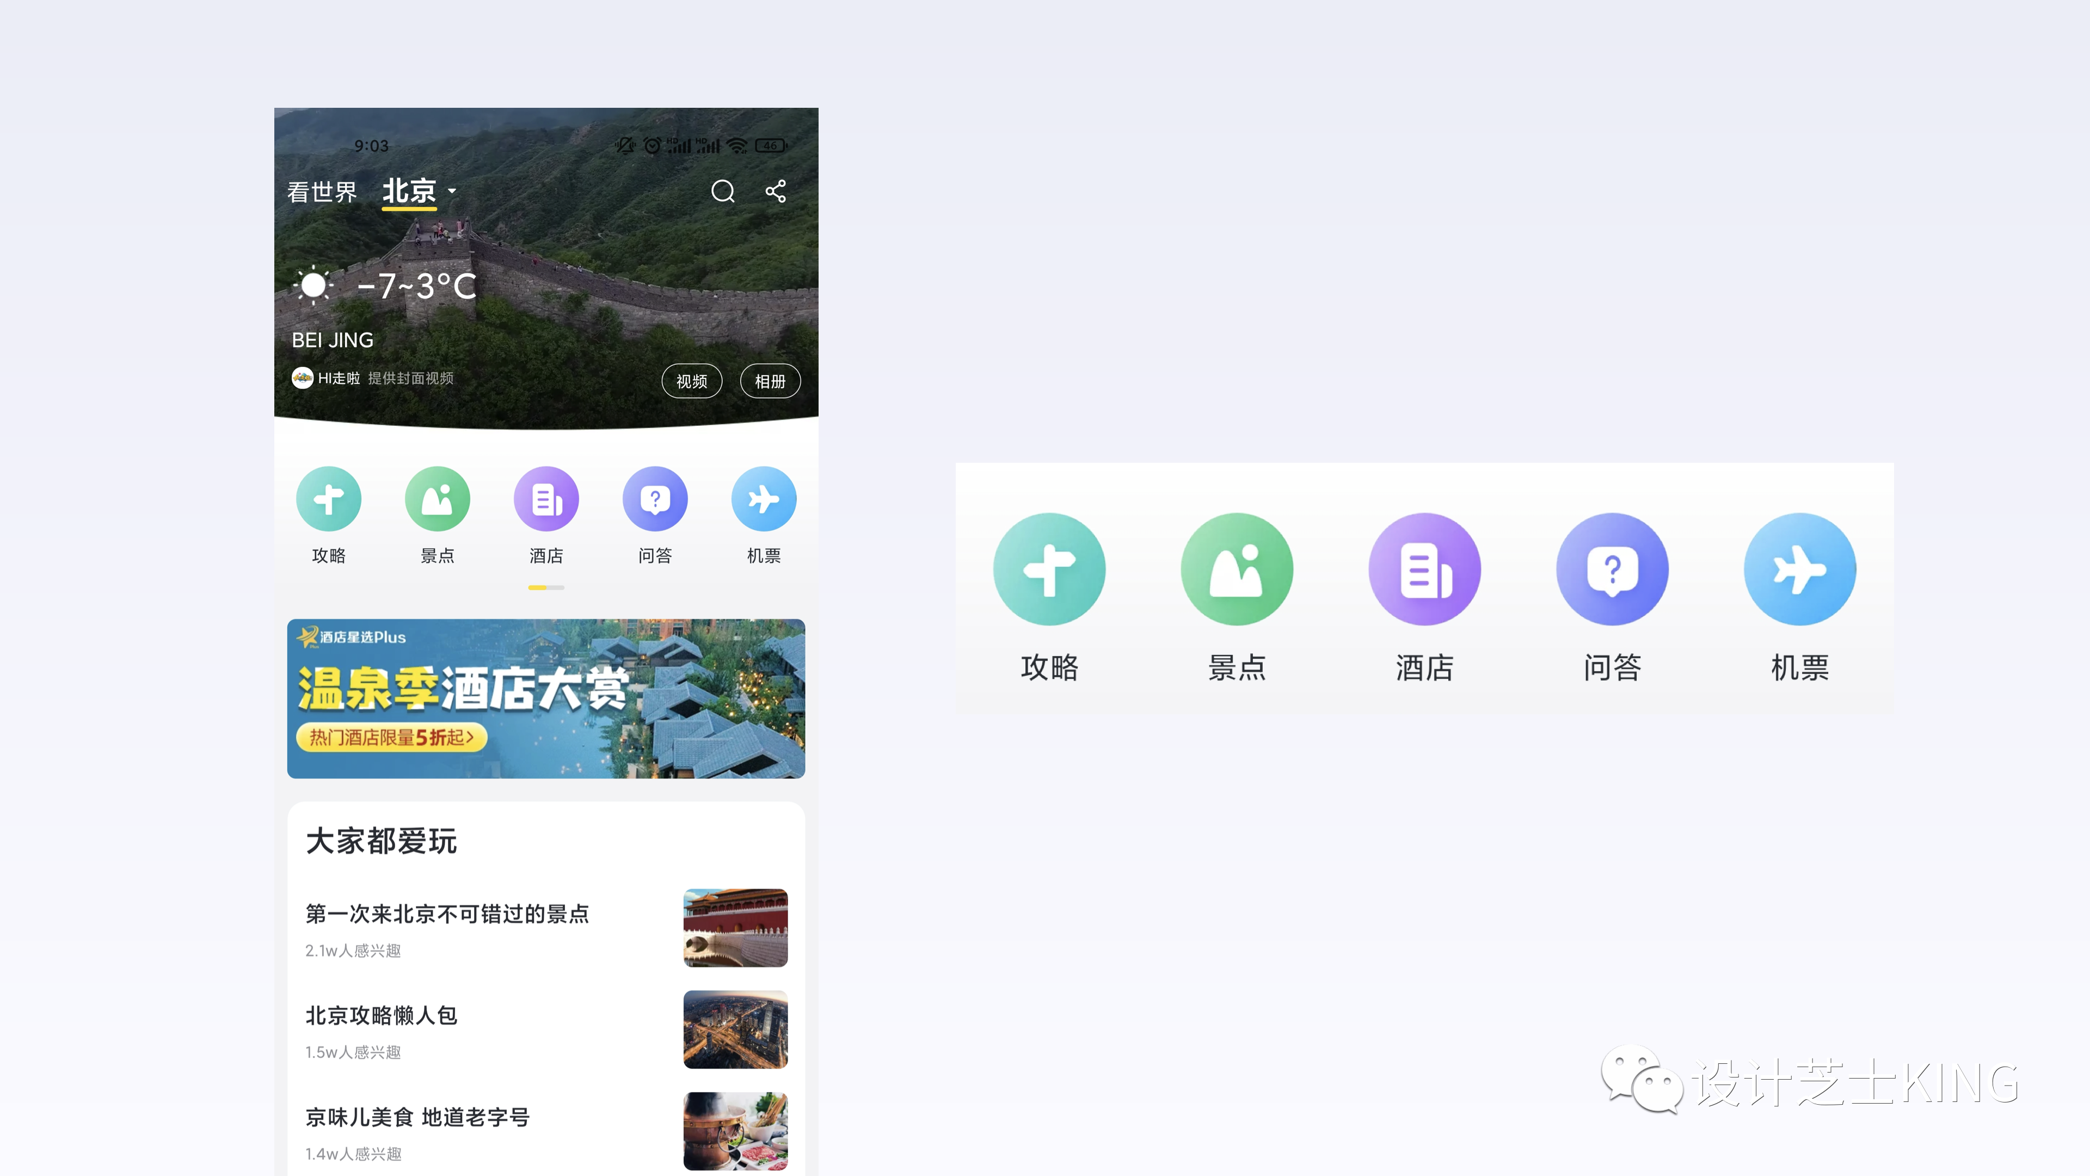The image size is (2090, 1176).
Task: Open 北京攻略懒人包 list item
Action: [x=382, y=1015]
